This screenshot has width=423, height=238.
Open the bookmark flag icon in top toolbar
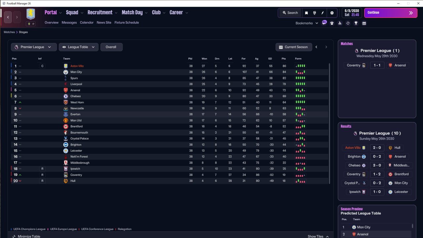[x=306, y=13]
